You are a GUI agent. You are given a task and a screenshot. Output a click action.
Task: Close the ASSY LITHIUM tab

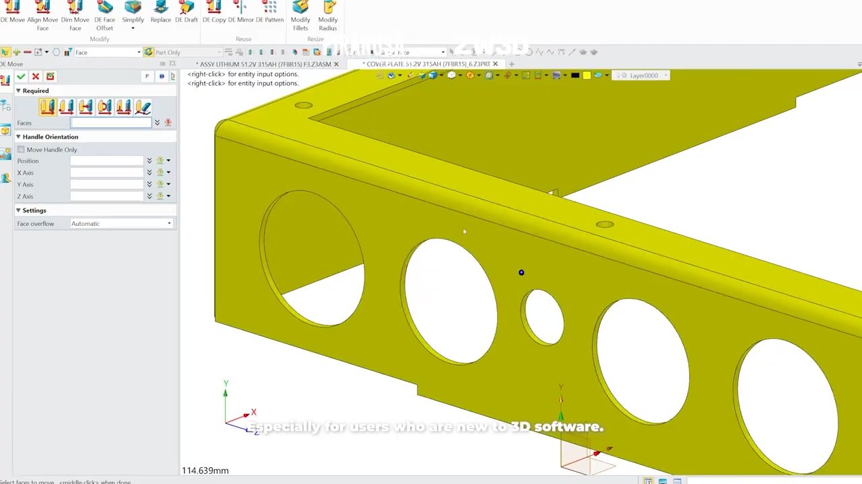pos(336,65)
